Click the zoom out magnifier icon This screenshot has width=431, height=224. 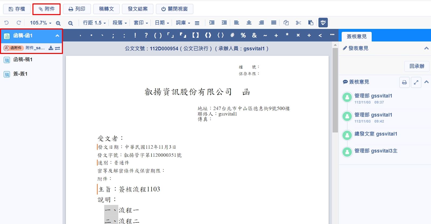tap(71, 23)
